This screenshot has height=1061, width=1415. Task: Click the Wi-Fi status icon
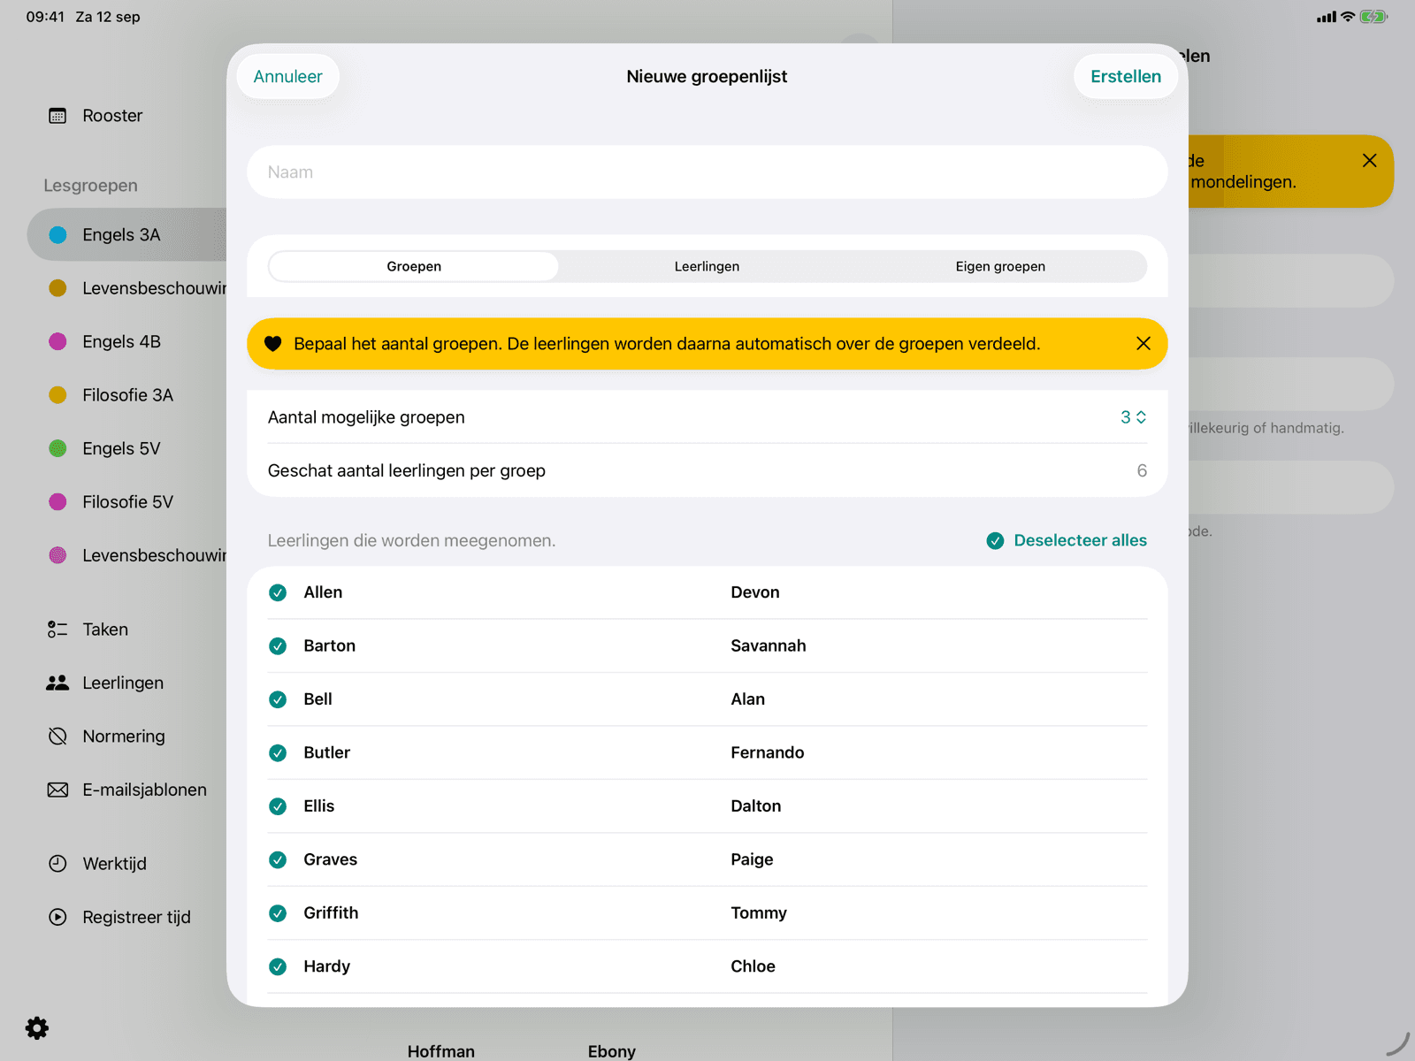pos(1348,17)
